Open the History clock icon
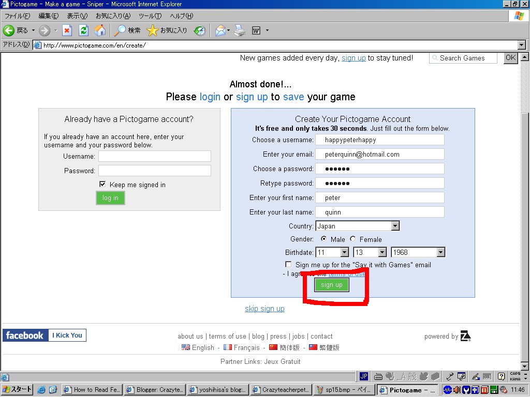 (x=200, y=30)
